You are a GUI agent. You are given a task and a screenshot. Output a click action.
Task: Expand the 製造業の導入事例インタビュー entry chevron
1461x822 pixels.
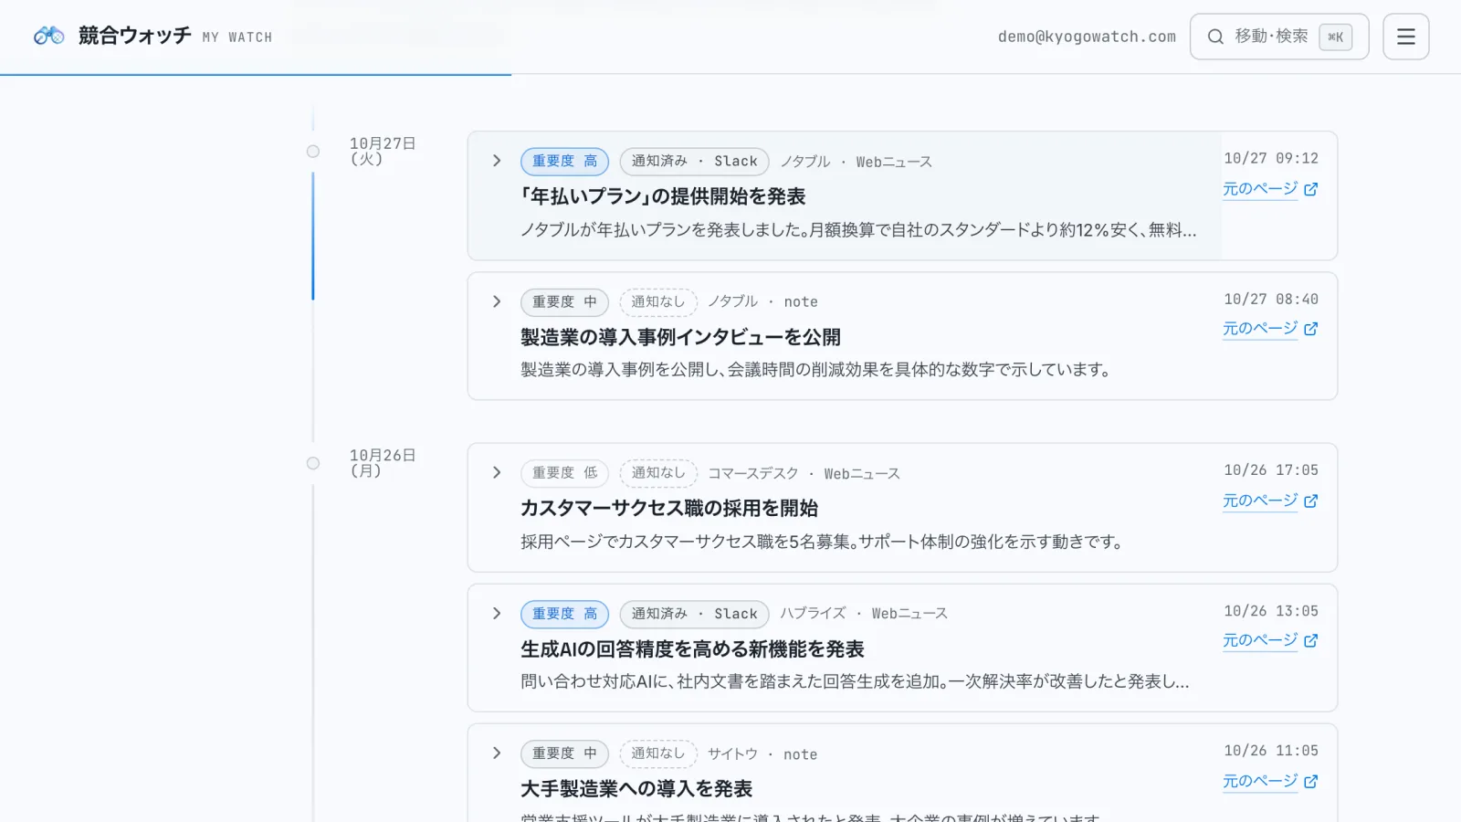(497, 301)
